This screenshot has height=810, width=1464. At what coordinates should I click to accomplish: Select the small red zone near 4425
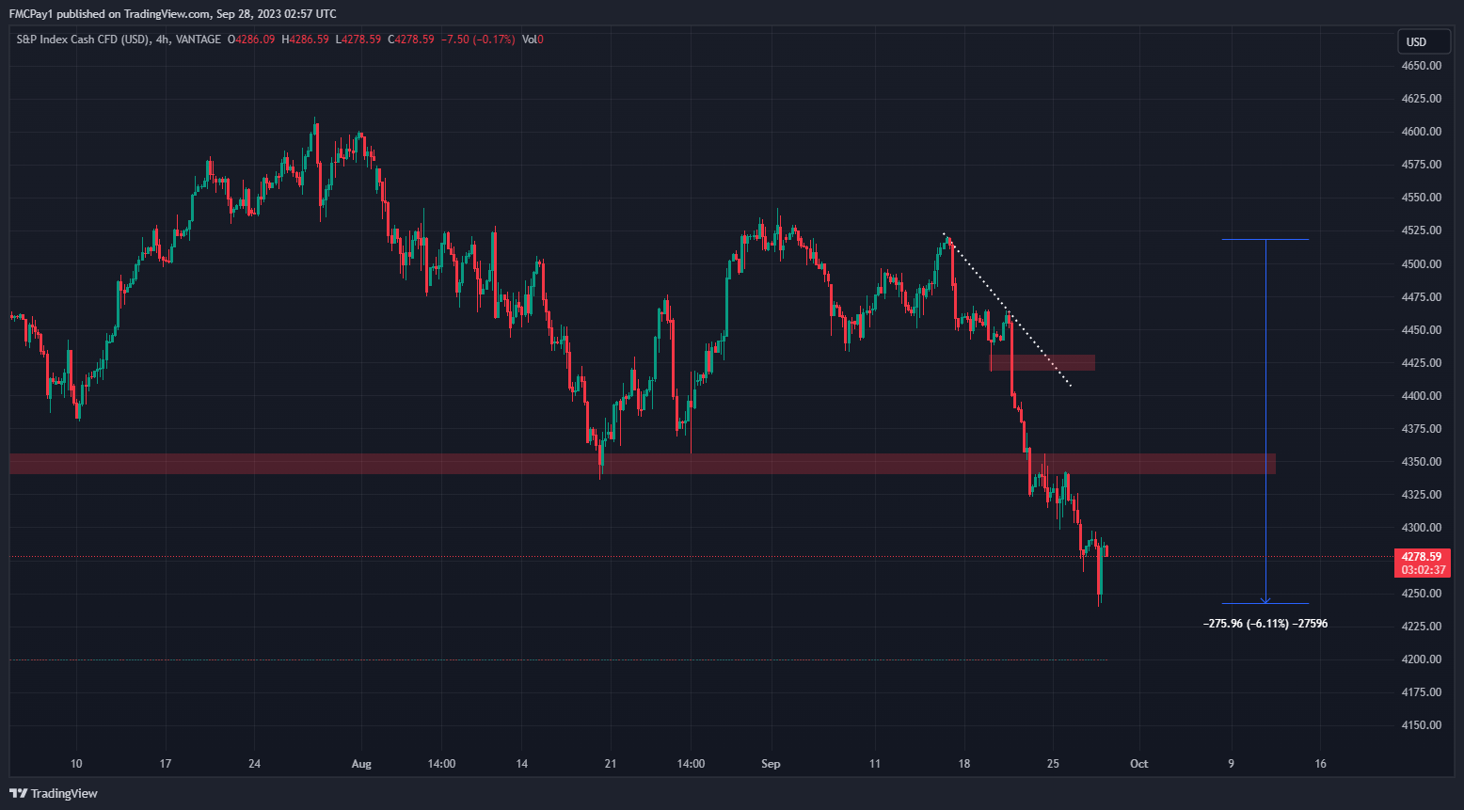coord(1042,363)
